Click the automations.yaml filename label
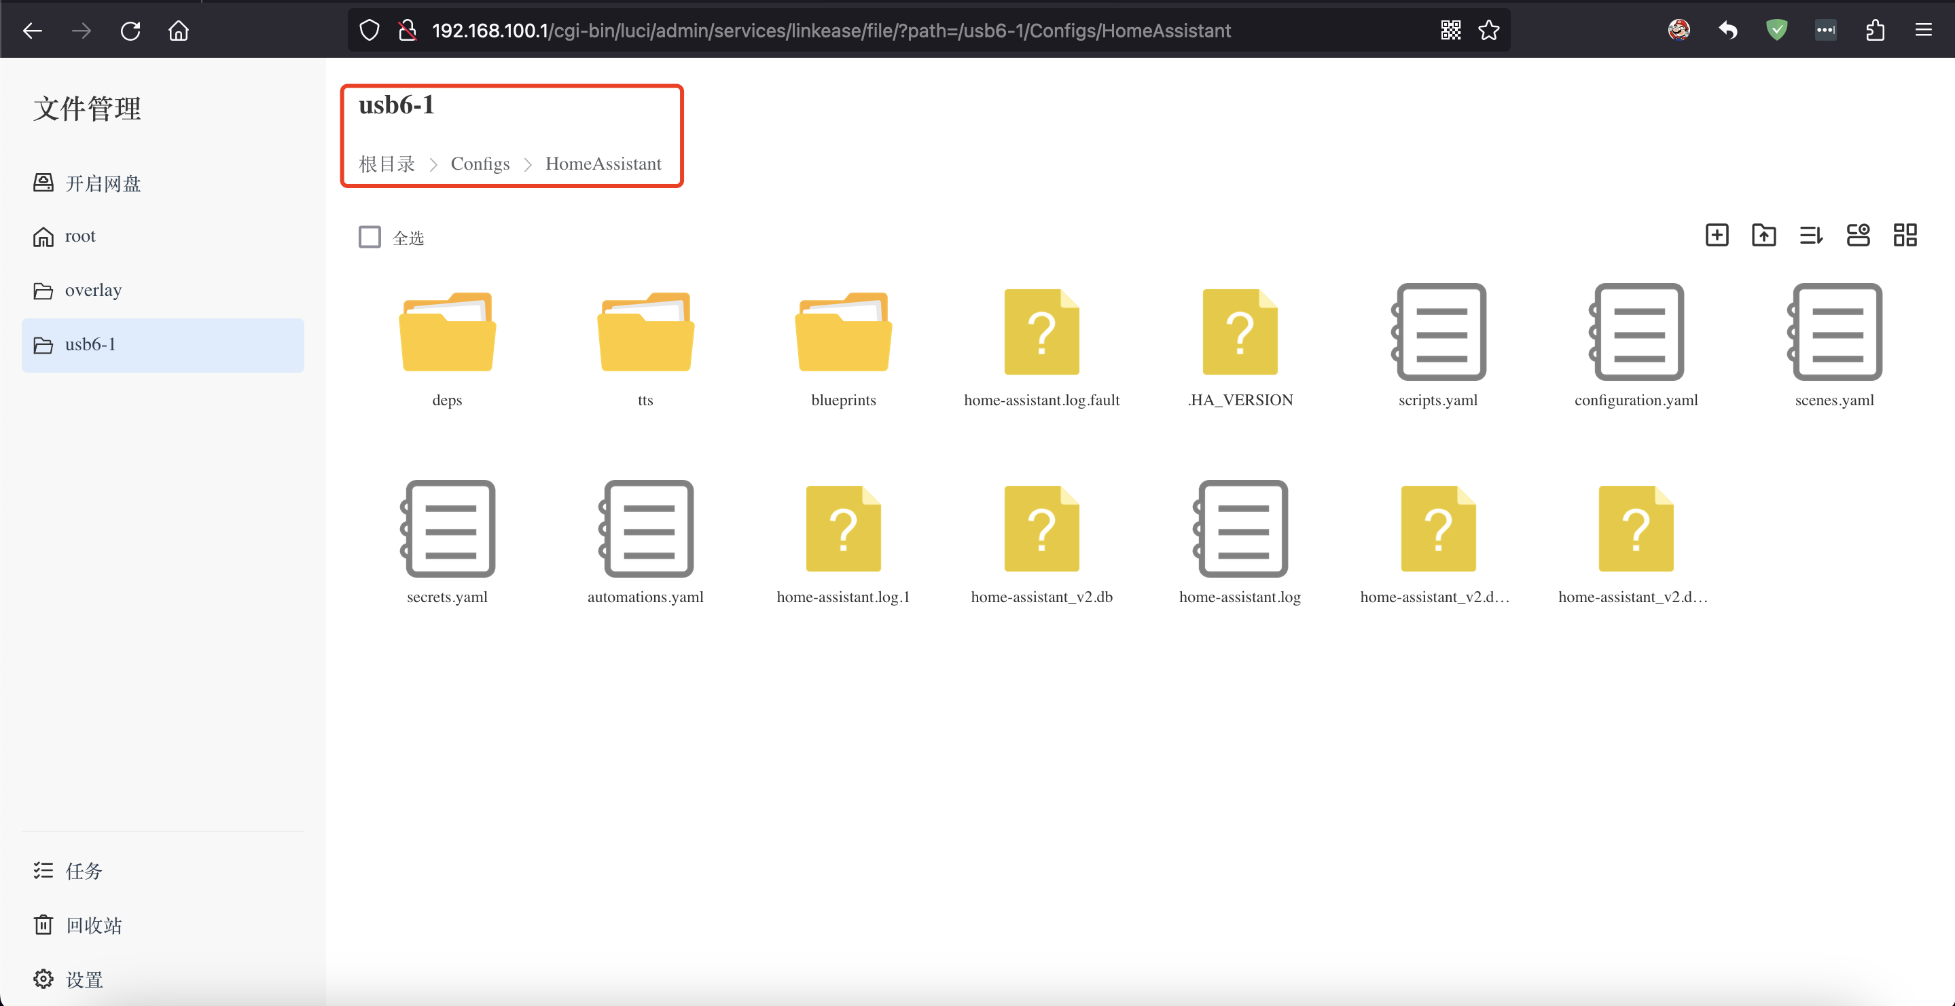The height and width of the screenshot is (1006, 1955). [645, 597]
